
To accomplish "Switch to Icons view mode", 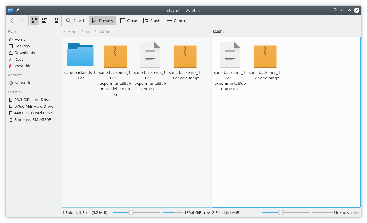I will coord(35,21).
